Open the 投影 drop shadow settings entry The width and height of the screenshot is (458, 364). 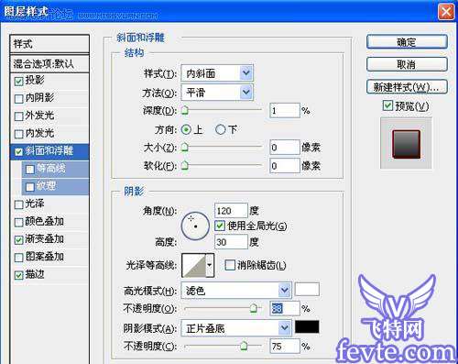point(35,80)
